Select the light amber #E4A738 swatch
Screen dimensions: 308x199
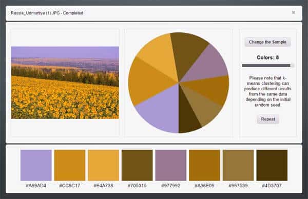(x=103, y=165)
